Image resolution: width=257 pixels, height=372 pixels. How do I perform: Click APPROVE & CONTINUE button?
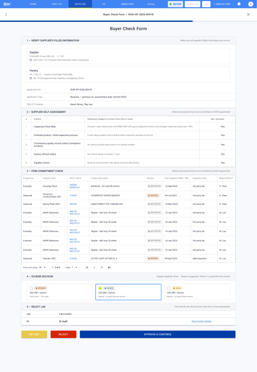[158, 334]
